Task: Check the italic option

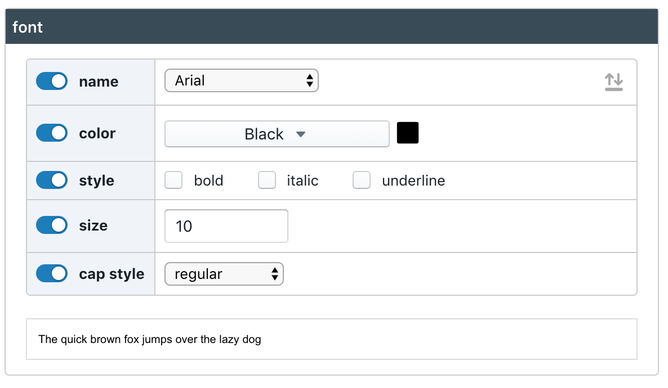Action: tap(266, 180)
